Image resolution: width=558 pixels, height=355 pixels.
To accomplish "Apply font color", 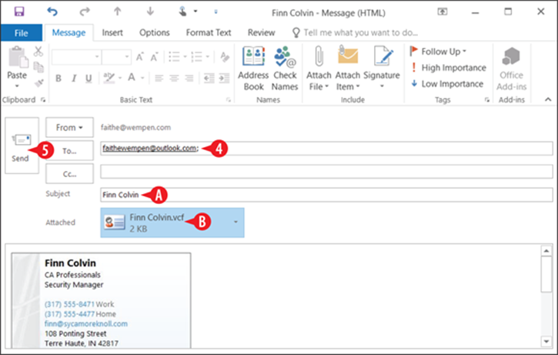I will [132, 78].
